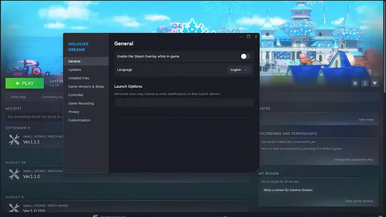Image resolution: width=386 pixels, height=217 pixels.
Task: Click the game info circle icon
Action: [x=365, y=83]
